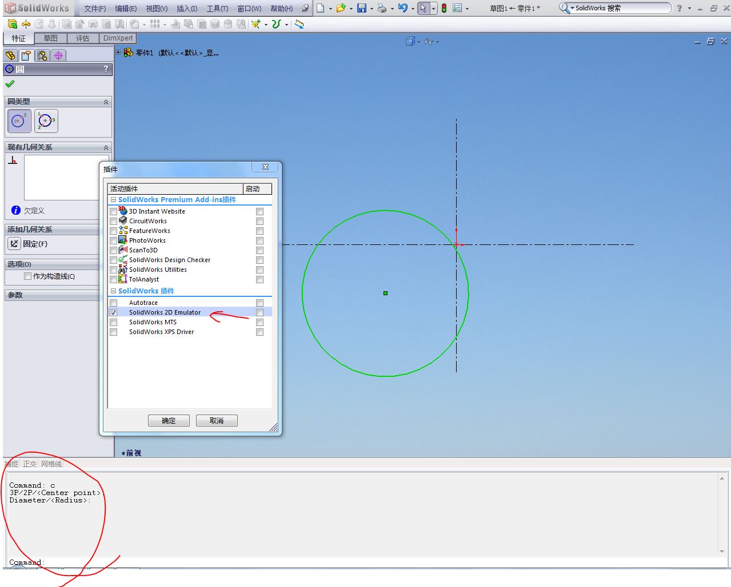This screenshot has height=587, width=731.
Task: Select the center-radius Circle type icon
Action: (19, 121)
